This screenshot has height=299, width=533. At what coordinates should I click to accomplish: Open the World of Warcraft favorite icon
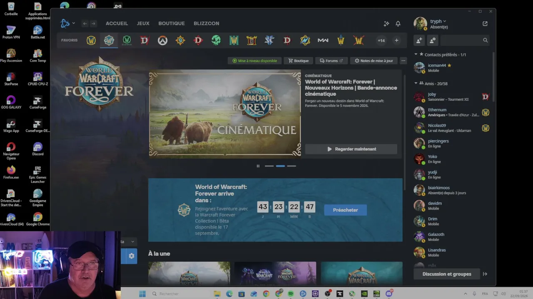point(91,40)
